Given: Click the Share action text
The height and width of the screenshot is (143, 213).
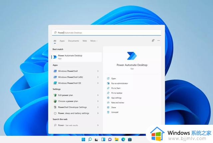Looking at the screenshot, I should pyautogui.click(x=113, y=107).
